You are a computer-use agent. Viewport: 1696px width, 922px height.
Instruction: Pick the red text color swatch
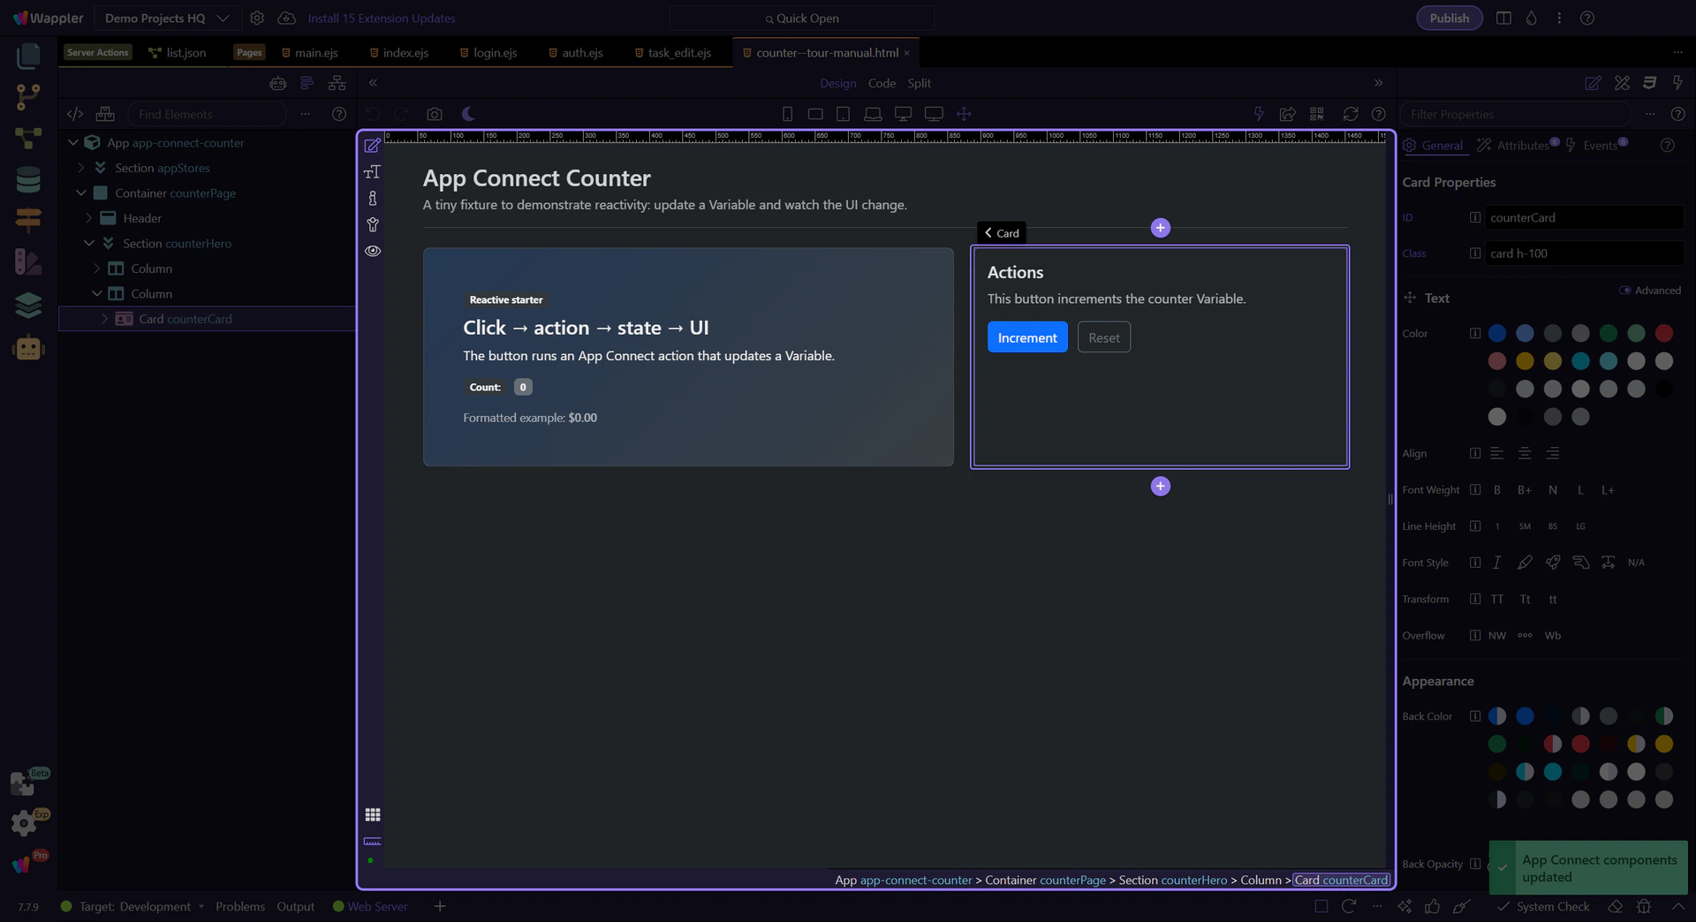tap(1663, 333)
